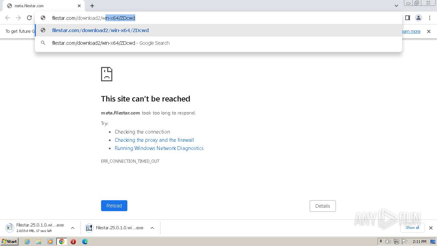
Task: Launch Internet Explorer from the taskbar
Action: click(27, 242)
